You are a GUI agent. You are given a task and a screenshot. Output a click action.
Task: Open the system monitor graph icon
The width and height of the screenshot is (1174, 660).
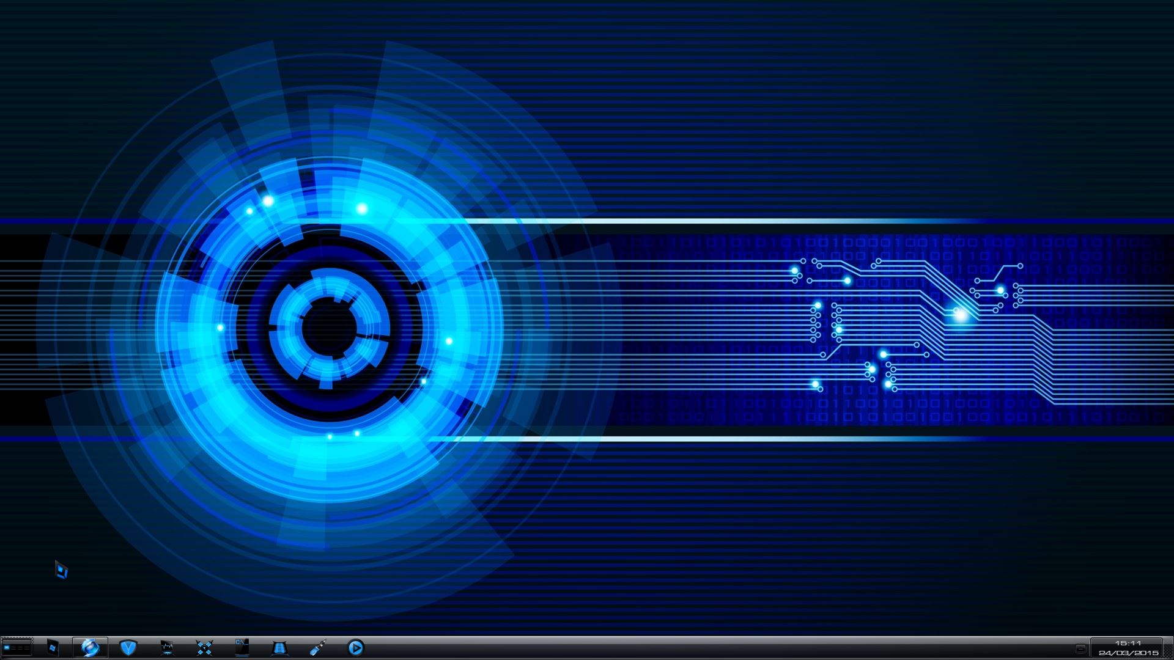pos(166,647)
